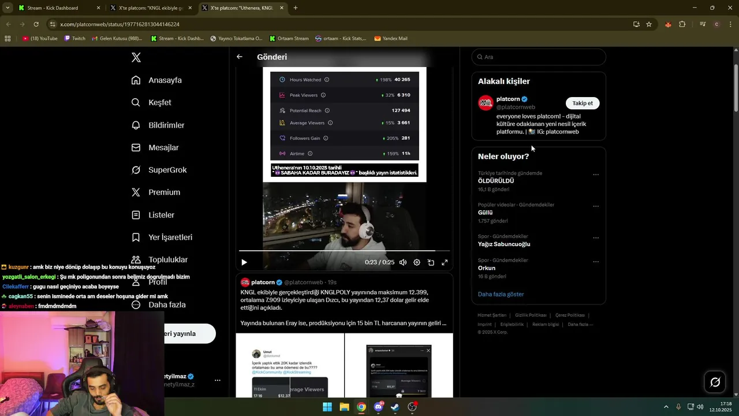Open the Güllü trend
Screen dimensions: 739x416
[x=485, y=213]
